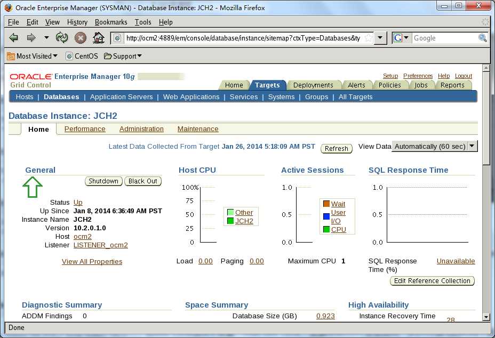Focus the Google search input field
This screenshot has width=495, height=338.
tap(444, 38)
